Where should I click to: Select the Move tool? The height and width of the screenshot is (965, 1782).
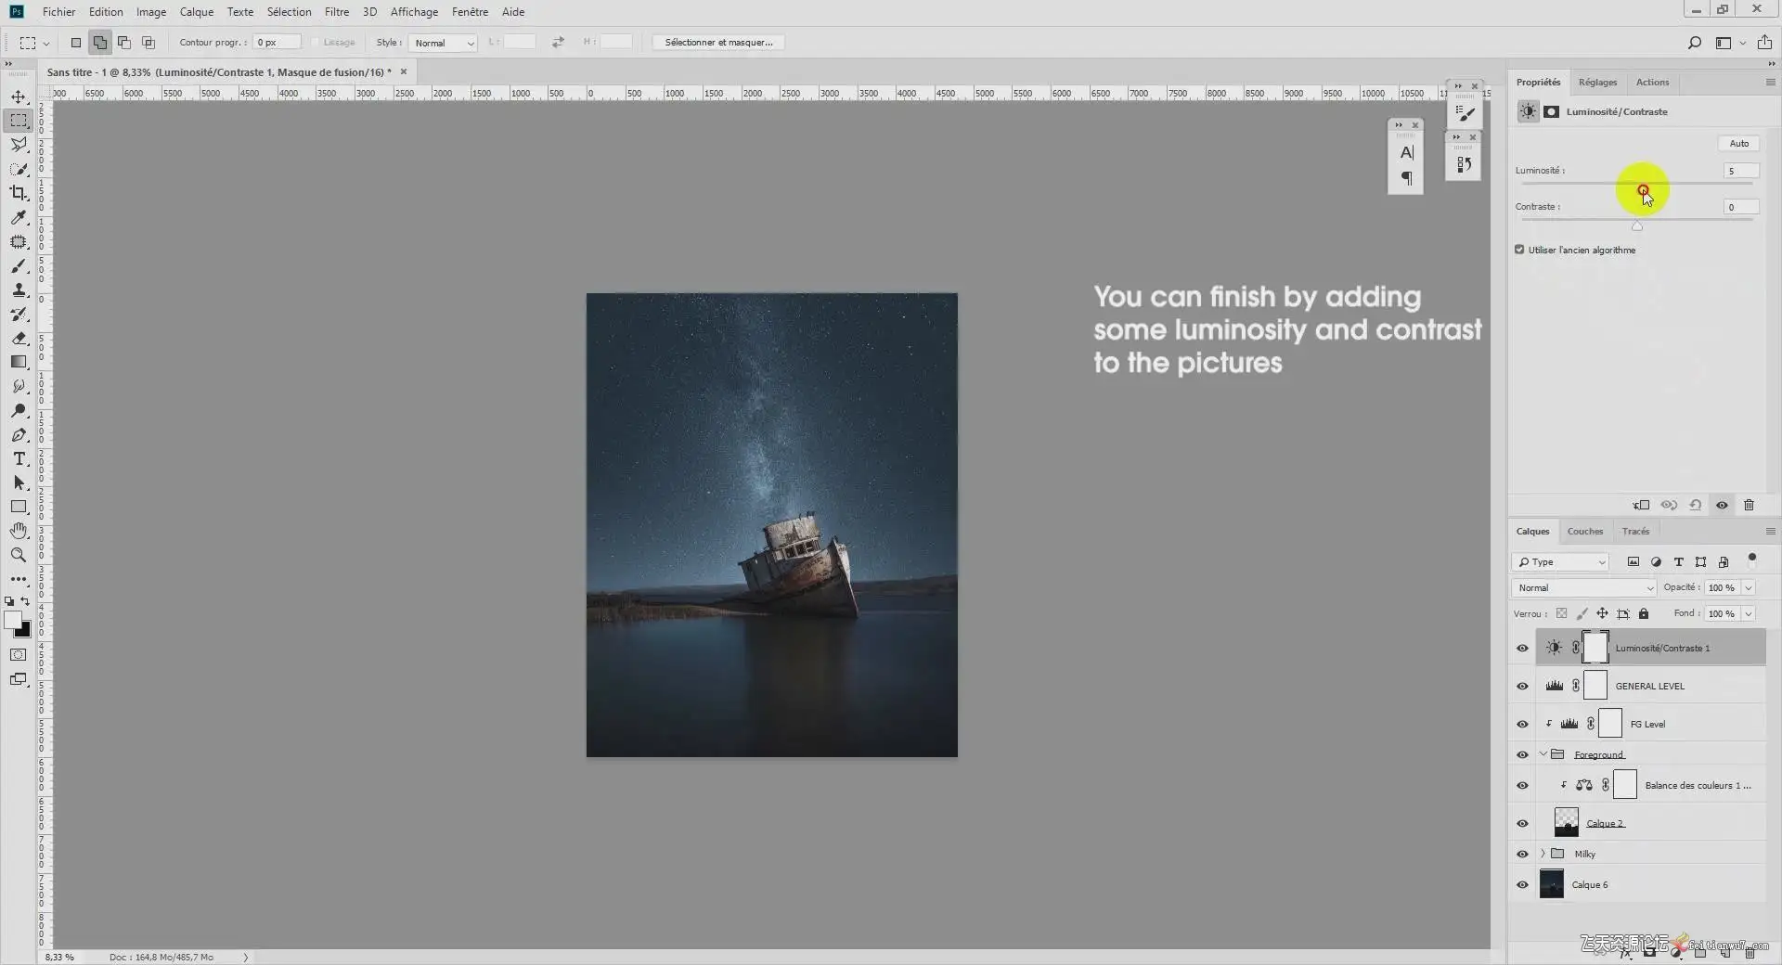(19, 96)
